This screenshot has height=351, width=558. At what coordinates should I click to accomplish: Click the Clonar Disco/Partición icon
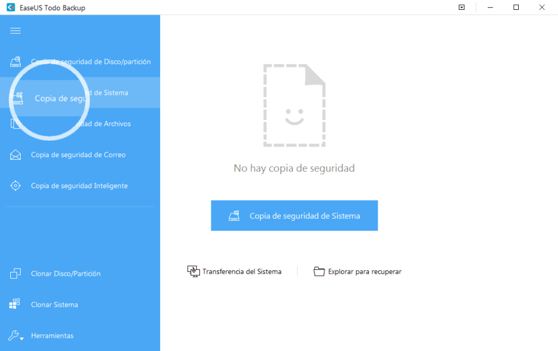[x=16, y=274]
